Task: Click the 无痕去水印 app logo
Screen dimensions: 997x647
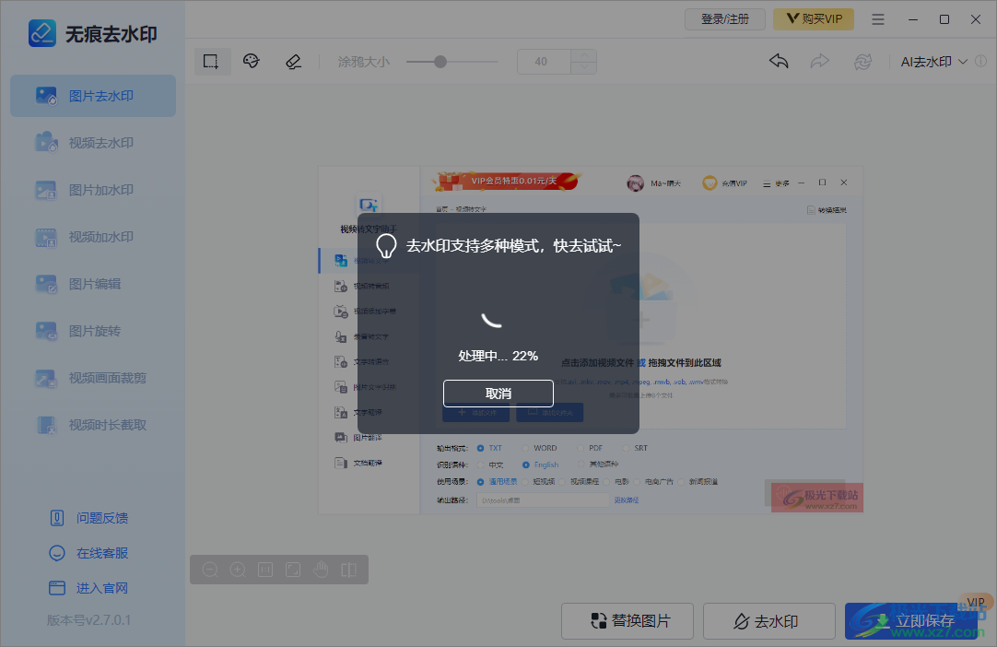Action: pyautogui.click(x=42, y=34)
